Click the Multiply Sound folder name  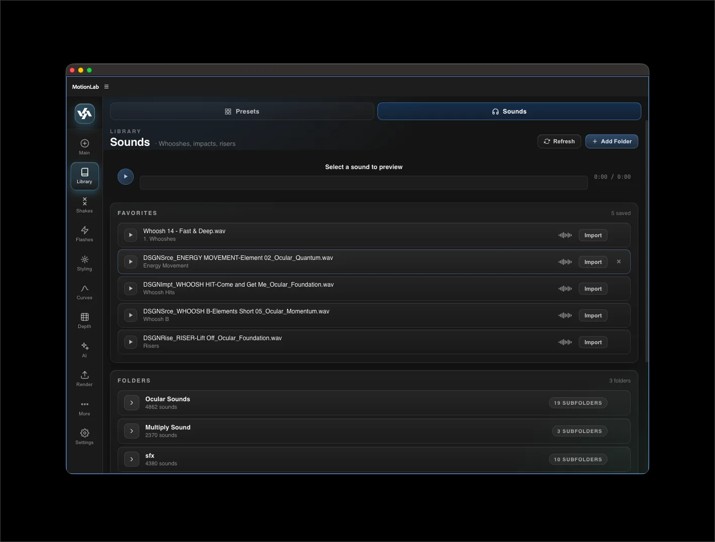168,427
